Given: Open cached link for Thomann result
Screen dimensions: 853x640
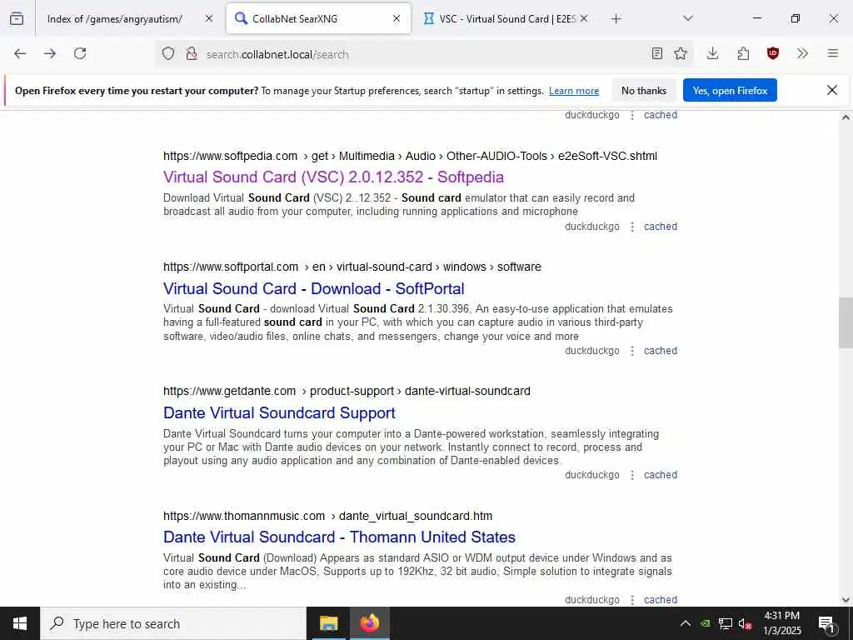Looking at the screenshot, I should 661,600.
